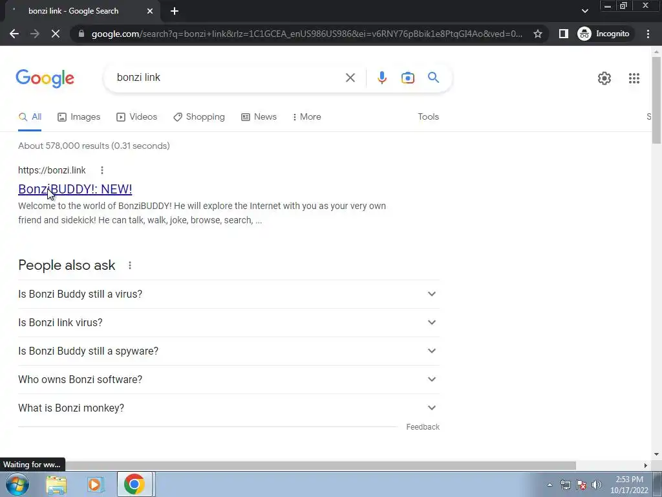662x497 pixels.
Task: Open Windows Media Player from the taskbar
Action: coord(96,484)
